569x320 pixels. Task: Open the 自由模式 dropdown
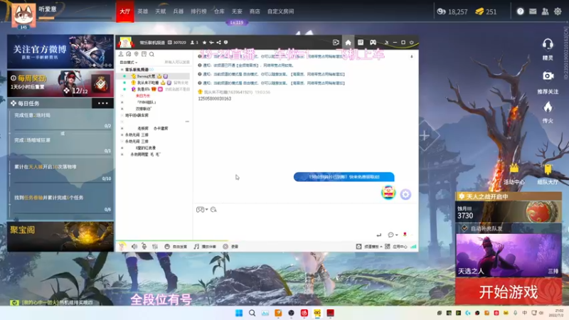pyautogui.click(x=129, y=63)
